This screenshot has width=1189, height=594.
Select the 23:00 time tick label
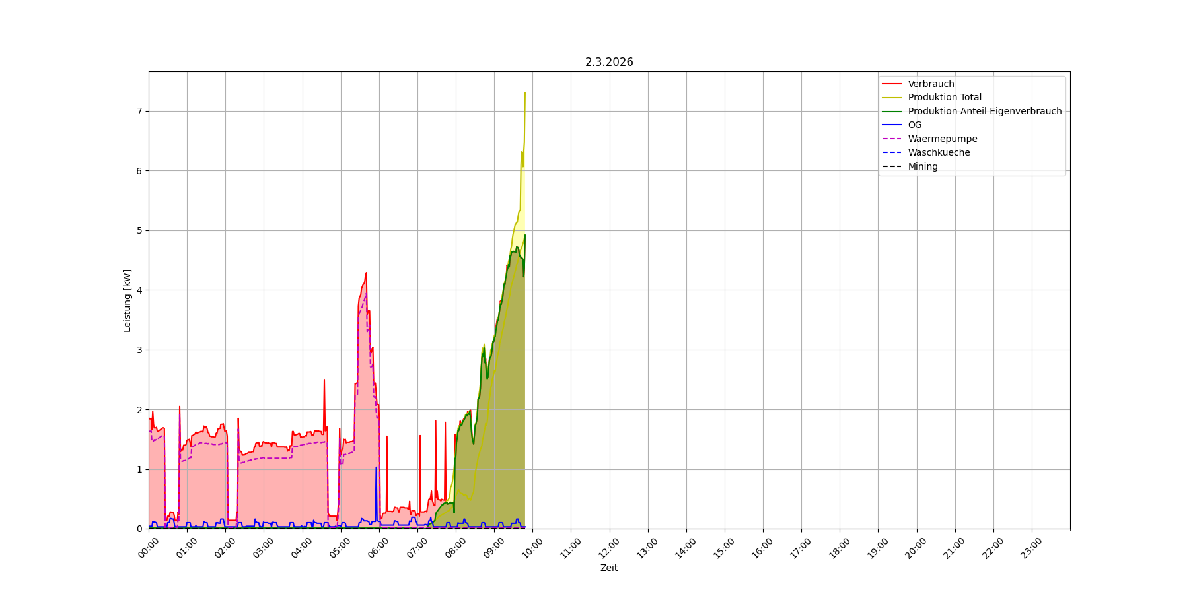1032,548
